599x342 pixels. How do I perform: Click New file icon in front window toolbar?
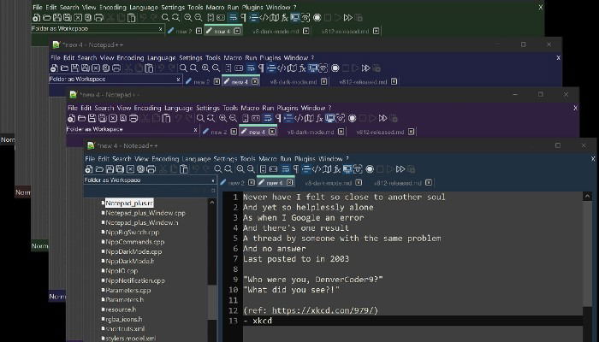[x=89, y=169]
